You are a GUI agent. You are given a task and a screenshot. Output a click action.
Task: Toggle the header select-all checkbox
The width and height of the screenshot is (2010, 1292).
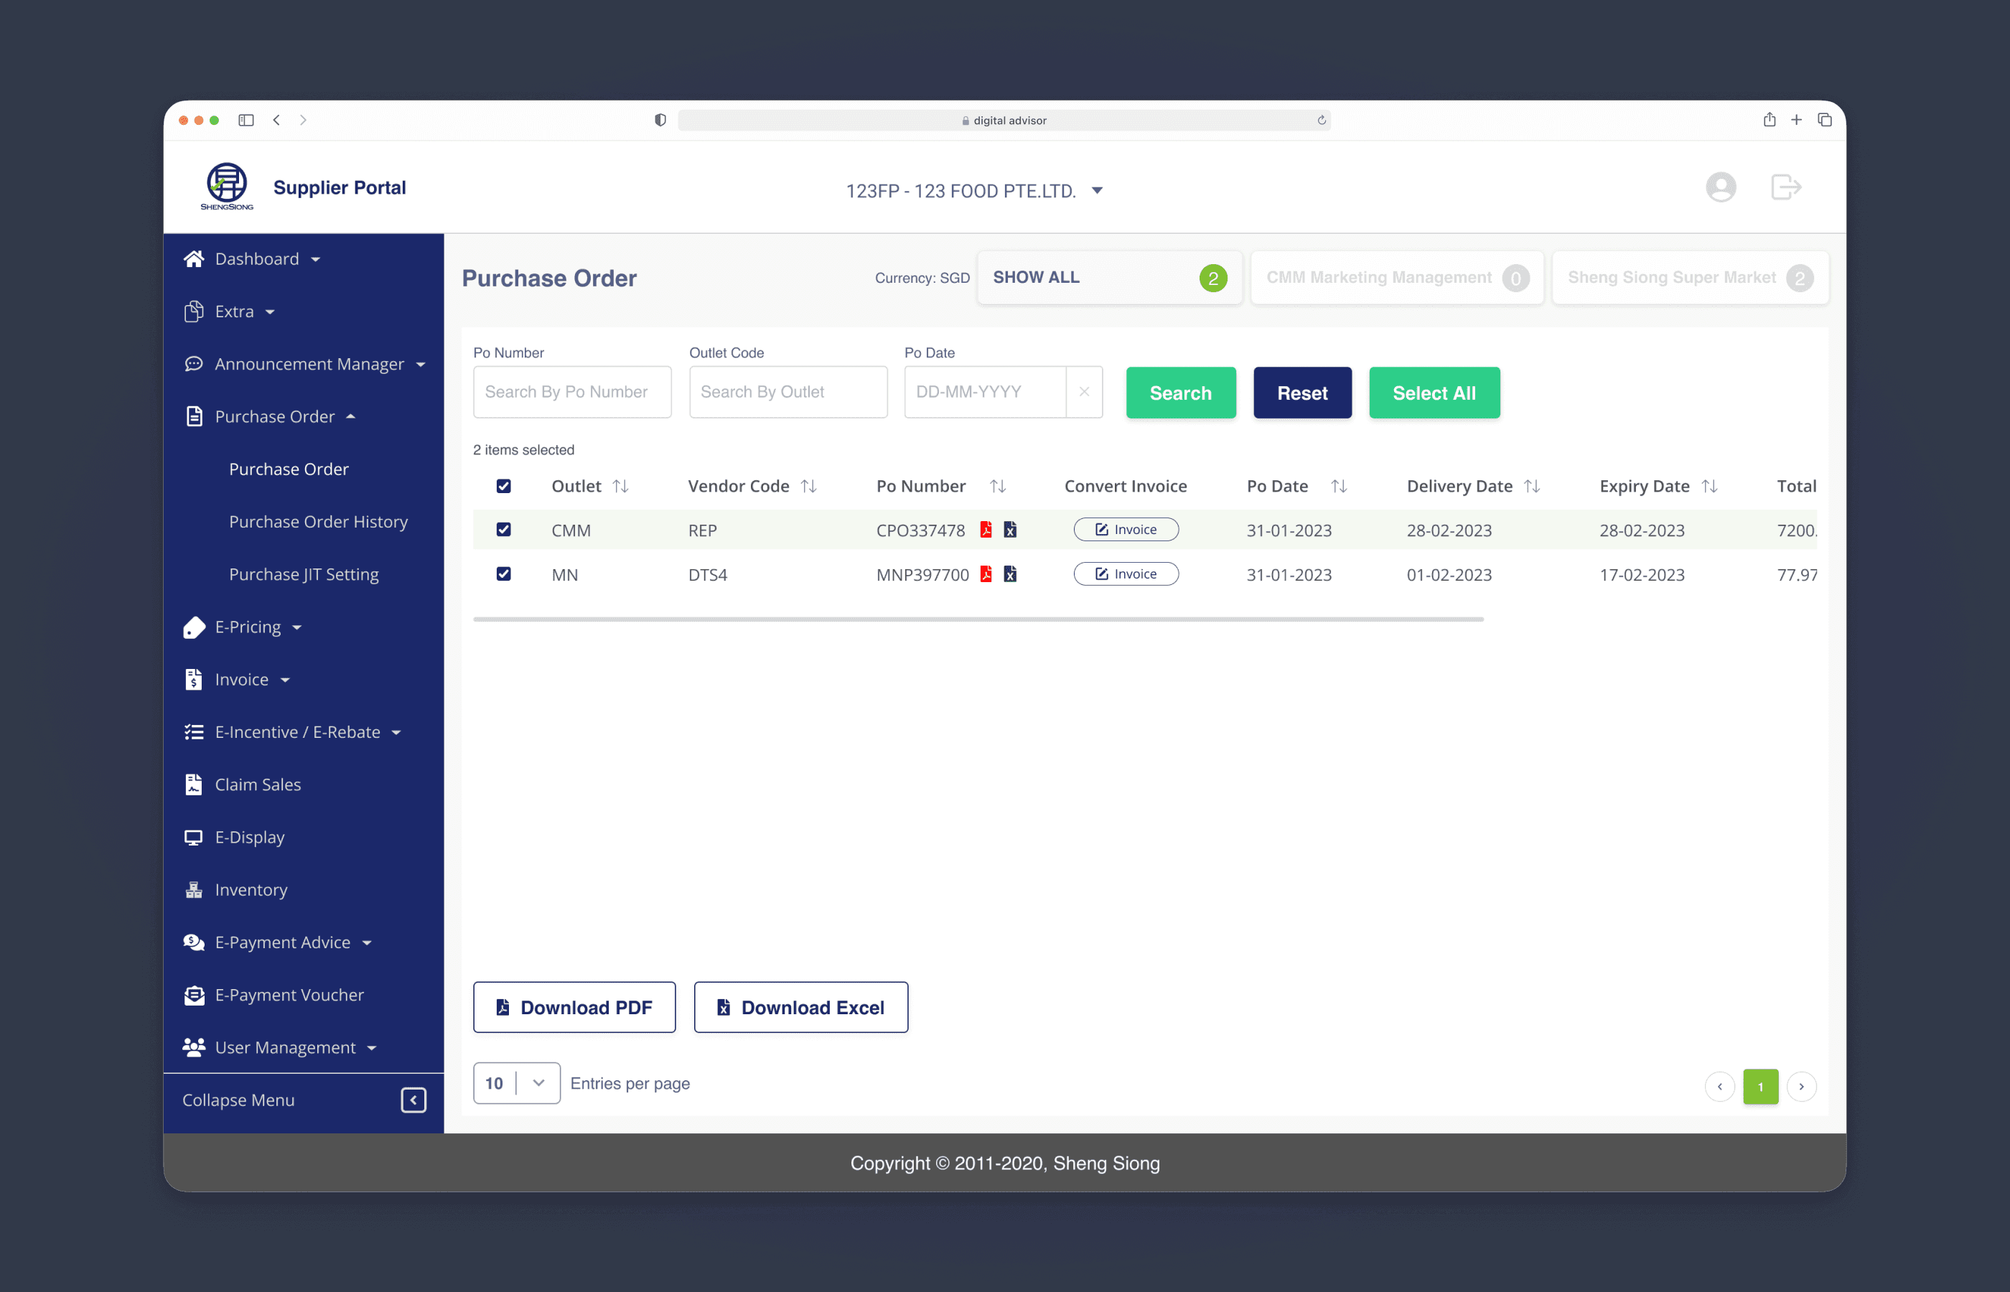click(x=503, y=486)
